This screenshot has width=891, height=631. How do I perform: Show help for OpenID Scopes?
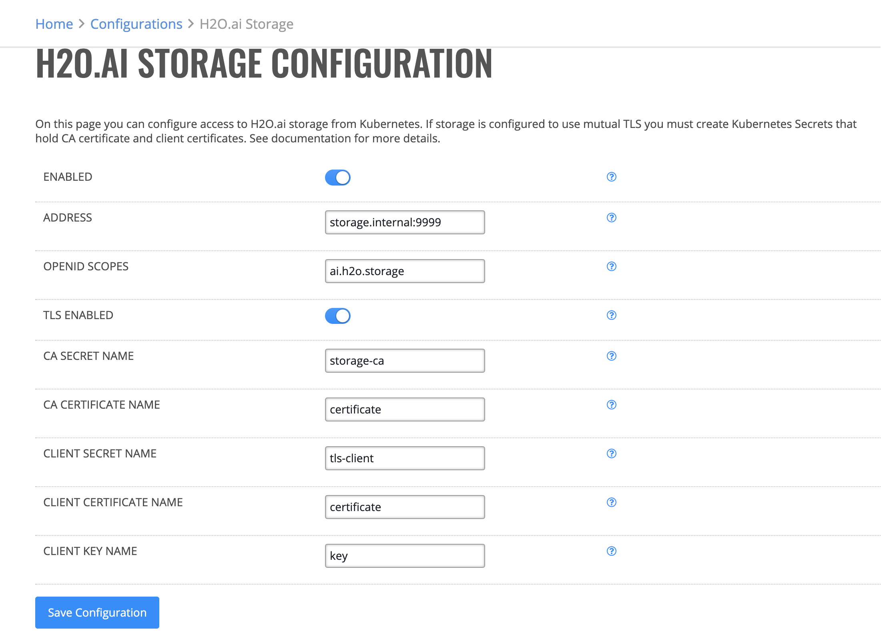611,266
